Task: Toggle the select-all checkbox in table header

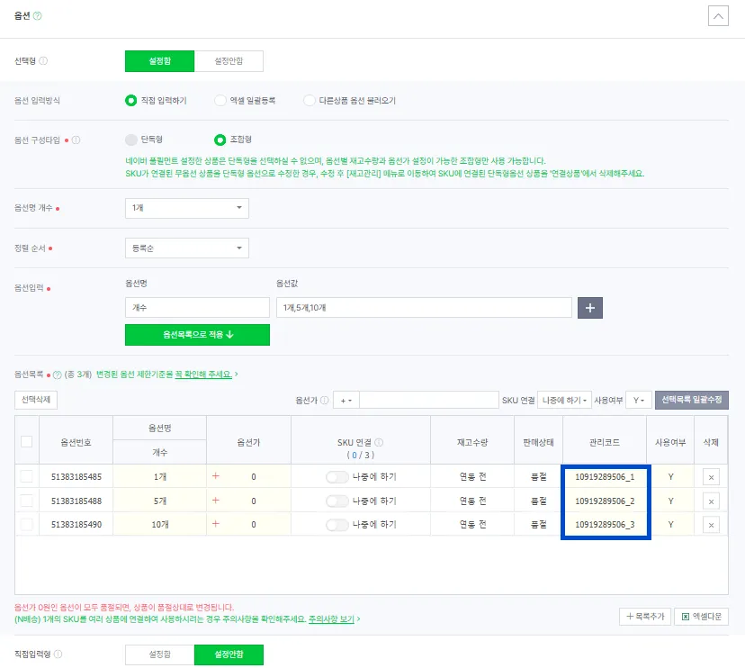Action: pos(27,441)
